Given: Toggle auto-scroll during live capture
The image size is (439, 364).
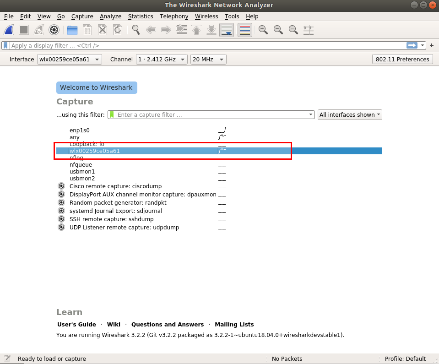Looking at the screenshot, I should coord(227,30).
